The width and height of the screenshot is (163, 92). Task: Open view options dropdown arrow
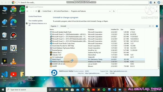pyautogui.click(x=153, y=26)
